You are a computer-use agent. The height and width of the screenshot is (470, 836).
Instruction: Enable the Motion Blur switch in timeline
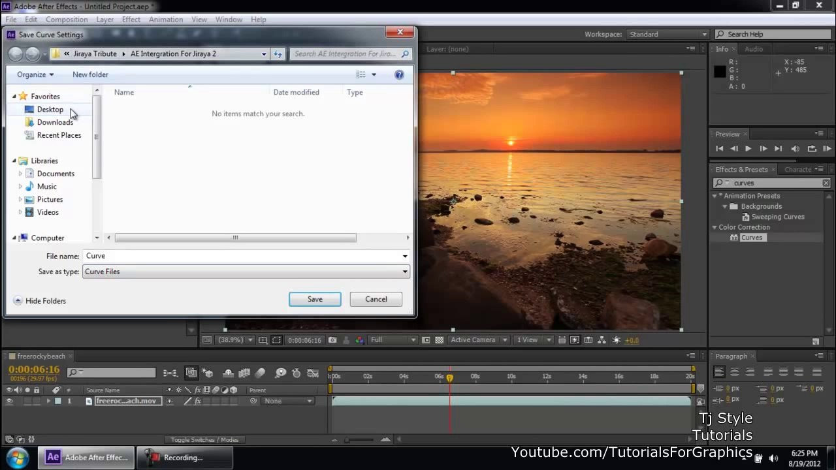click(x=260, y=373)
